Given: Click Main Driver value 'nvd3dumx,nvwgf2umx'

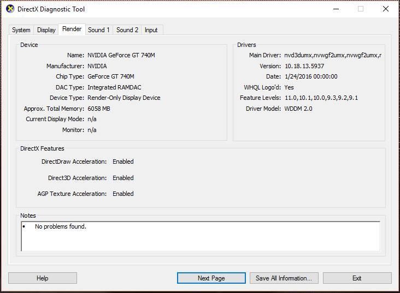Looking at the screenshot, I should (x=333, y=55).
